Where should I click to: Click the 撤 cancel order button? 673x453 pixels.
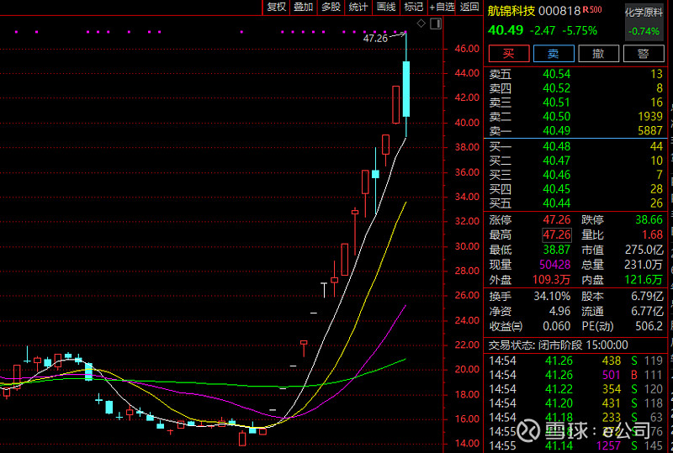598,54
